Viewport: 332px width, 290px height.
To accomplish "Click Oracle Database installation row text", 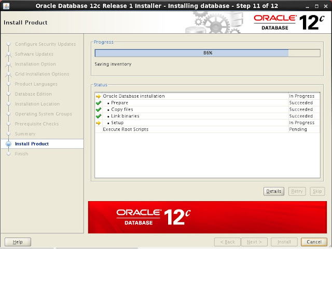I will coord(134,96).
